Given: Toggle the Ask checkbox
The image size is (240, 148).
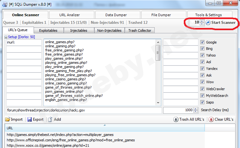Looking at the screenshot, I should [202, 75].
